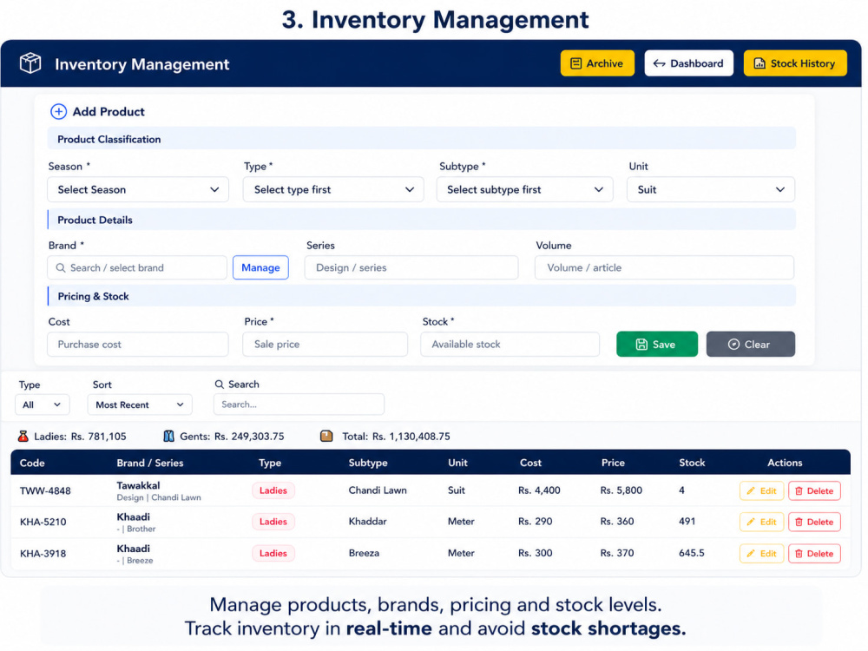Open the Unit dropdown showing Suit

[711, 190]
